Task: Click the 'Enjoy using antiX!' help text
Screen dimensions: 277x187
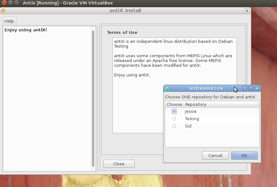Action: 26,30
